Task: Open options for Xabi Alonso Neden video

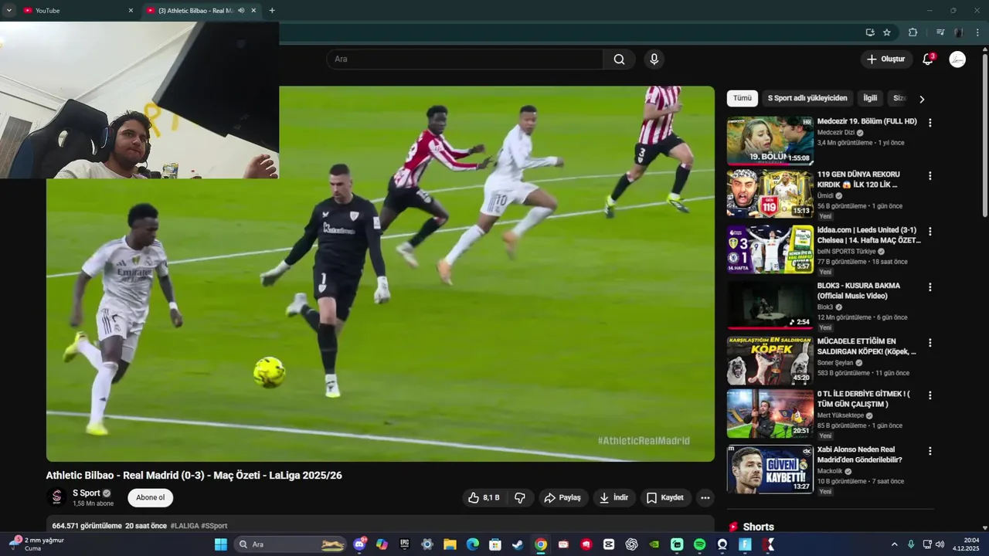Action: [930, 451]
